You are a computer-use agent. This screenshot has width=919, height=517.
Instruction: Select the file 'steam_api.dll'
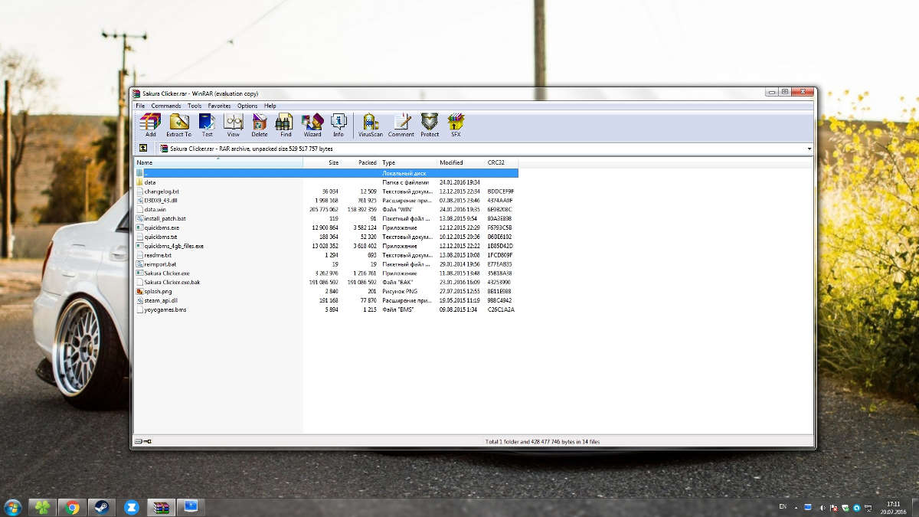161,300
